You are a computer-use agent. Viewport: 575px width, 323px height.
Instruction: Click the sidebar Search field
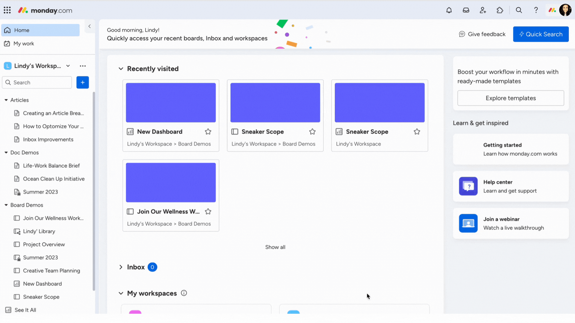(x=37, y=83)
